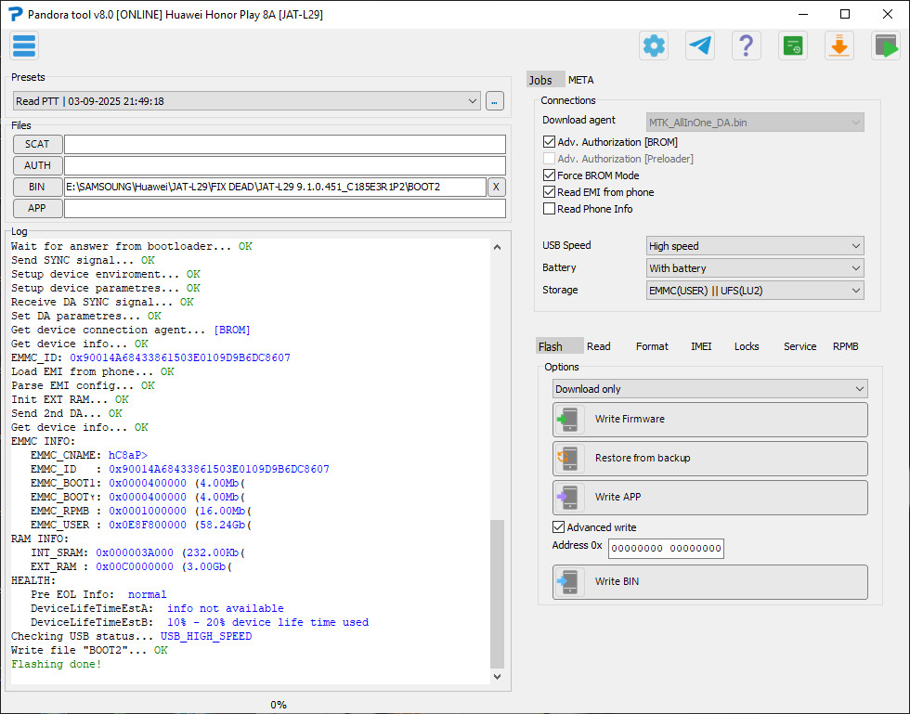910x714 pixels.
Task: Click the SCAT file button
Action: point(38,144)
